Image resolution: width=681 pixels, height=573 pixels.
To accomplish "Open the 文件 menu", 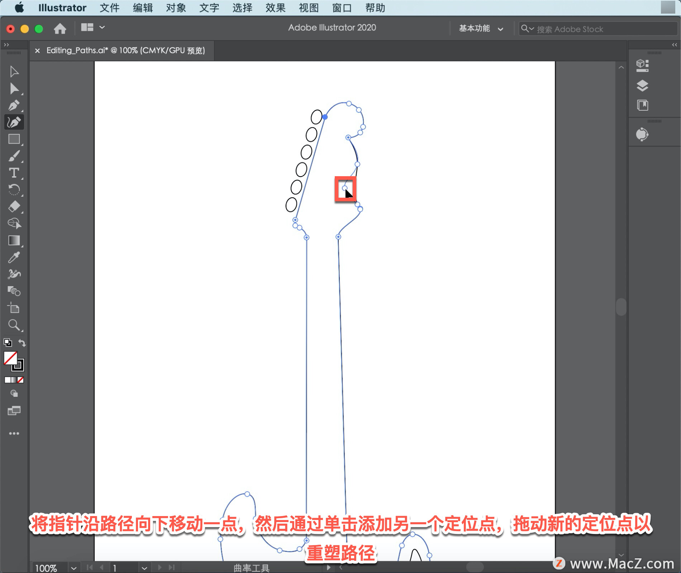I will click(x=109, y=8).
